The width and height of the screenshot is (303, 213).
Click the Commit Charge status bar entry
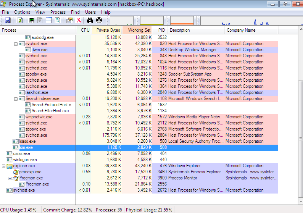click(x=68, y=210)
